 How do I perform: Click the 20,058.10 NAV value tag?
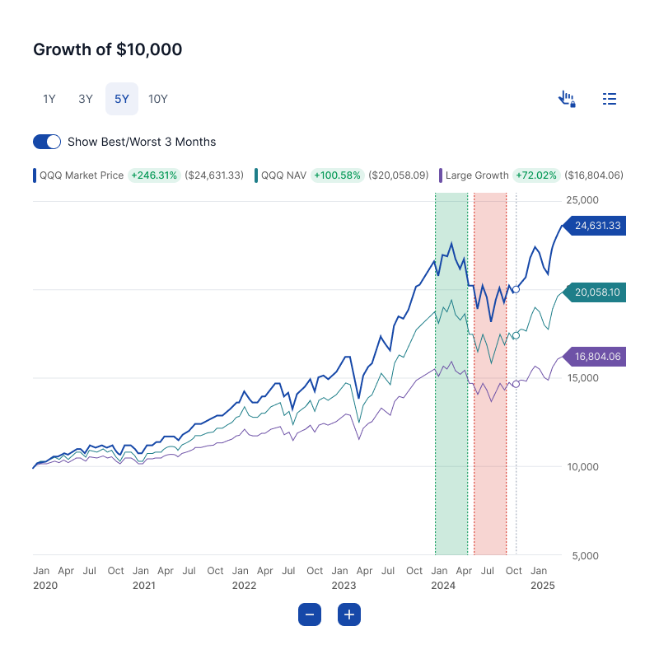(x=597, y=292)
